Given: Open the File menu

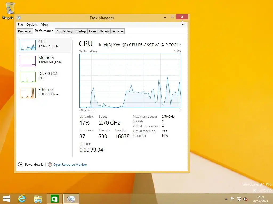Looking at the screenshot, I should coord(20,25).
